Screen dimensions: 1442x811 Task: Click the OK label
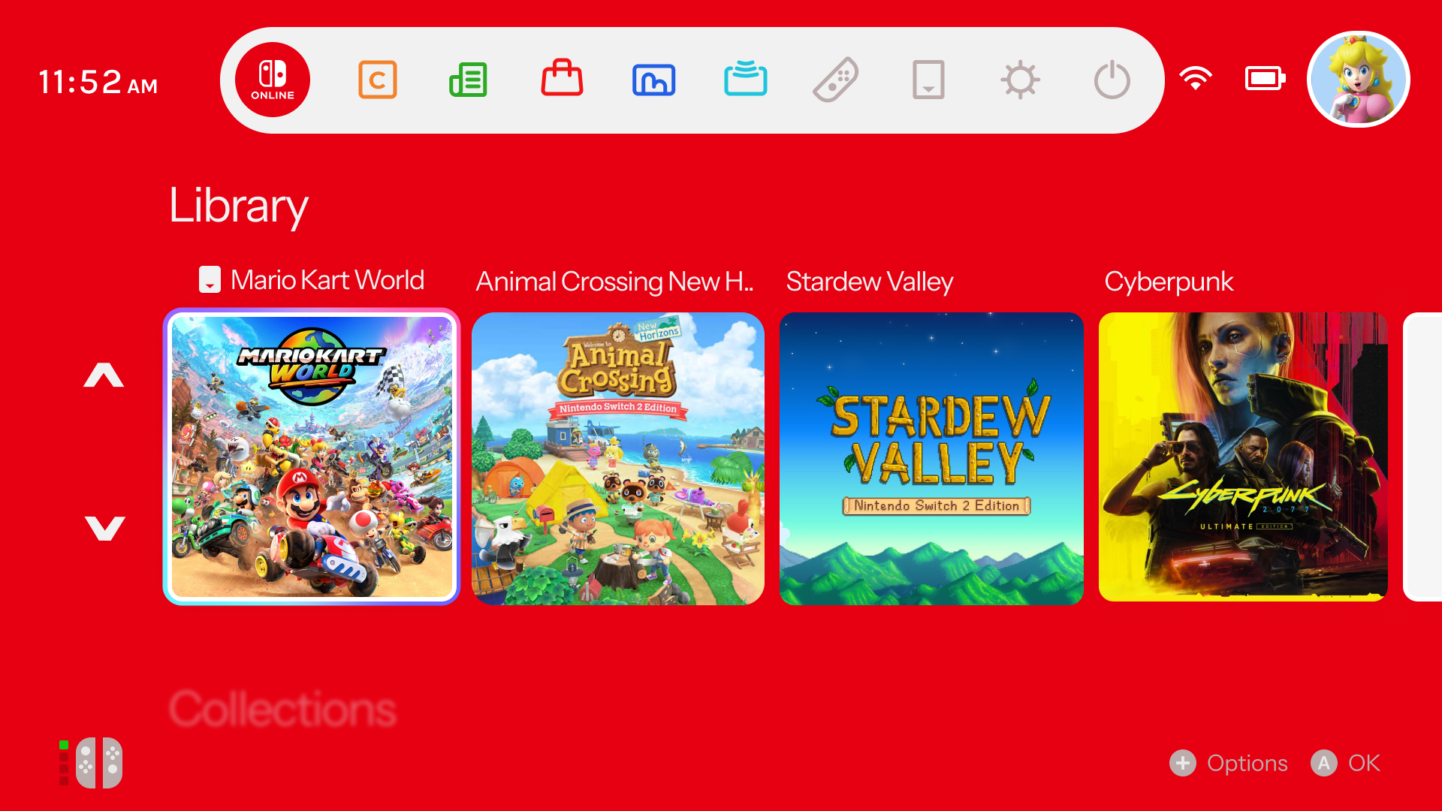[x=1364, y=763]
